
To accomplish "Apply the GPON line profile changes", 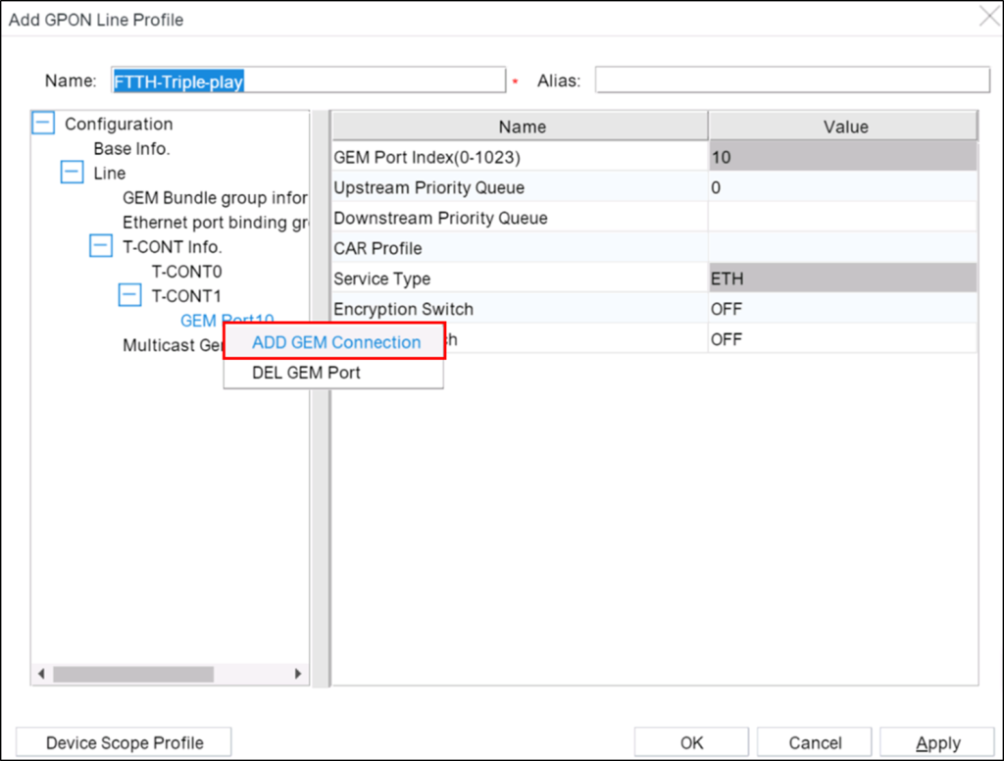I will coord(936,742).
